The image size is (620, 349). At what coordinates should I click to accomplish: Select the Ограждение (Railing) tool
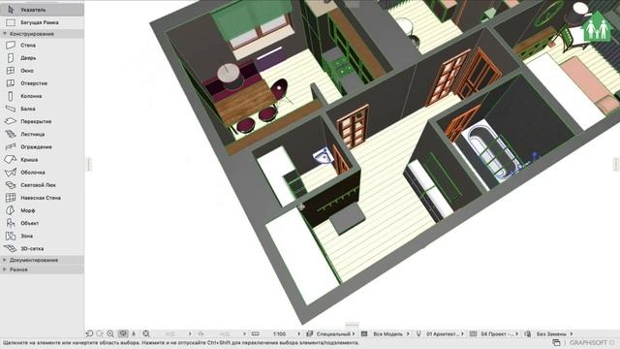coord(42,146)
